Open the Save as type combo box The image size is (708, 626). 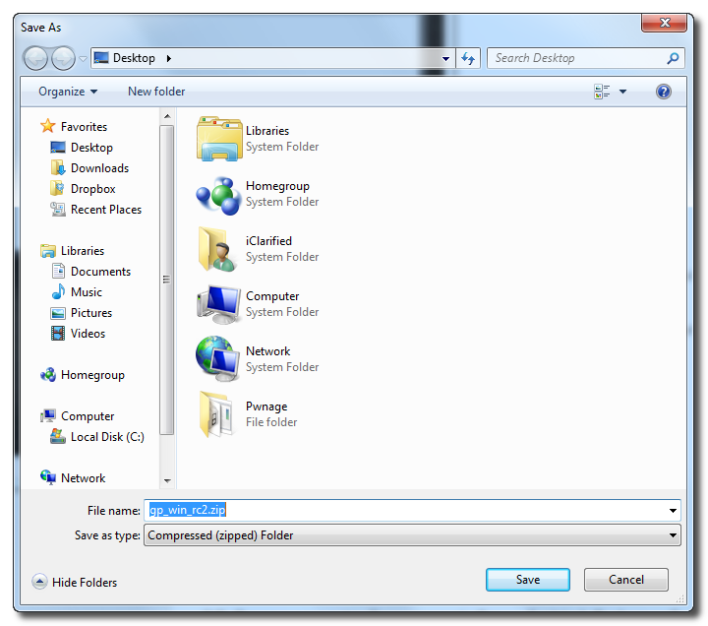point(412,535)
